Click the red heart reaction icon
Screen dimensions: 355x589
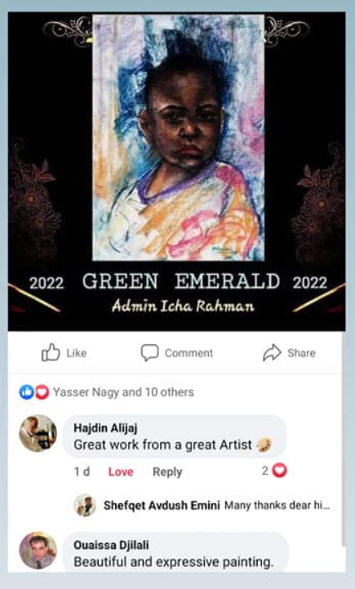(x=42, y=392)
